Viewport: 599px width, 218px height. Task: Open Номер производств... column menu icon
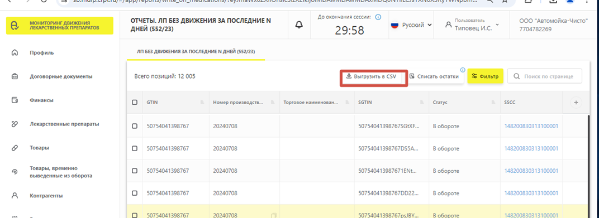[272, 102]
